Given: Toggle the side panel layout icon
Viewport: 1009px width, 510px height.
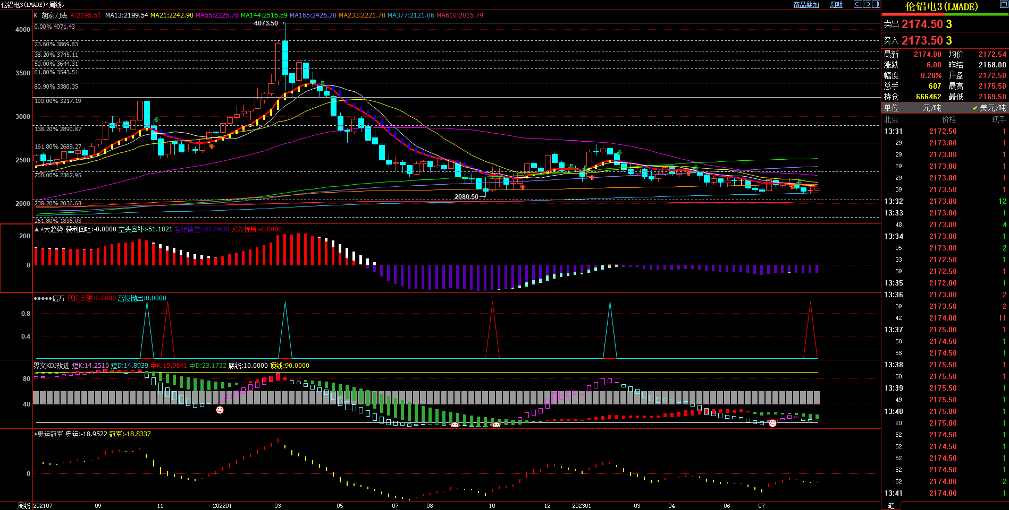Looking at the screenshot, I should tap(876, 4).
